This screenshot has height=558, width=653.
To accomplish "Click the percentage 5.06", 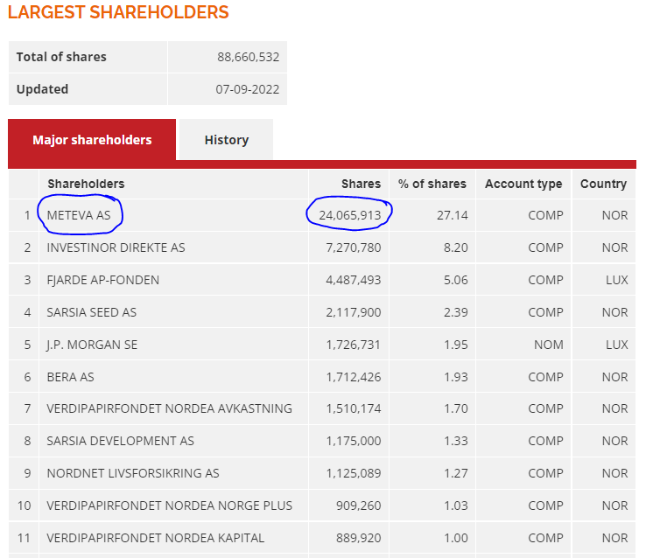I will tap(455, 280).
